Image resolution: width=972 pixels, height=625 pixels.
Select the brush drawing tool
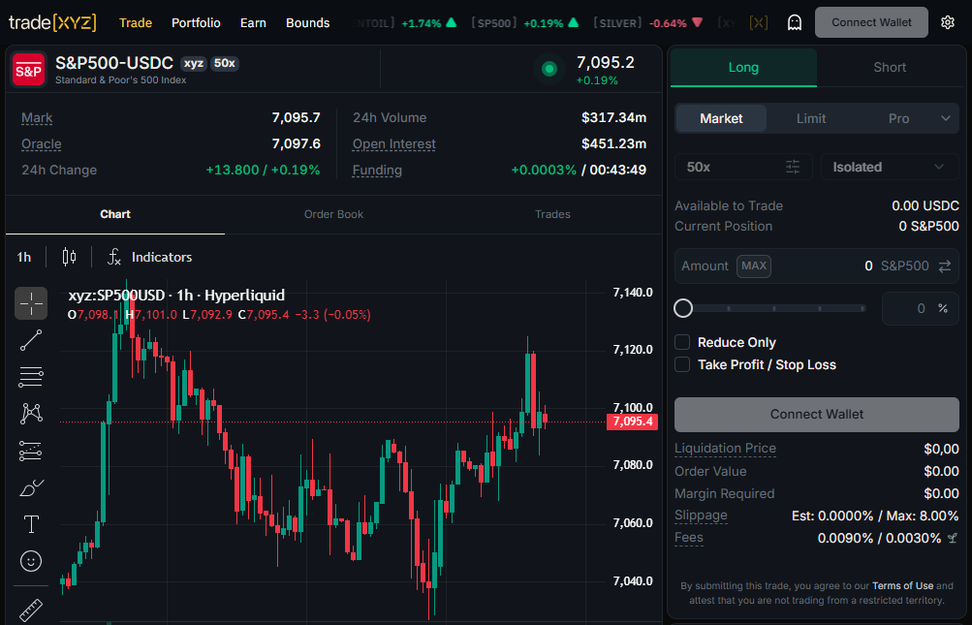click(x=31, y=488)
